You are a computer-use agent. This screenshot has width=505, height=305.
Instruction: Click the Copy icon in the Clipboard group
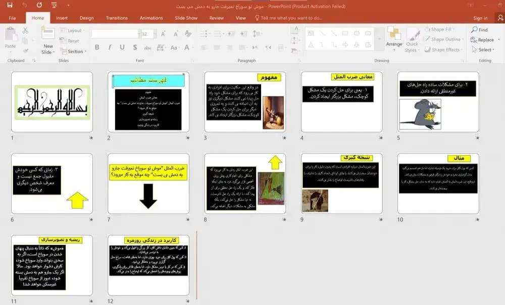pos(25,41)
